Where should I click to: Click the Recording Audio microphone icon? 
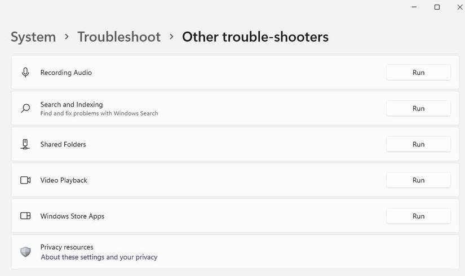pyautogui.click(x=25, y=73)
